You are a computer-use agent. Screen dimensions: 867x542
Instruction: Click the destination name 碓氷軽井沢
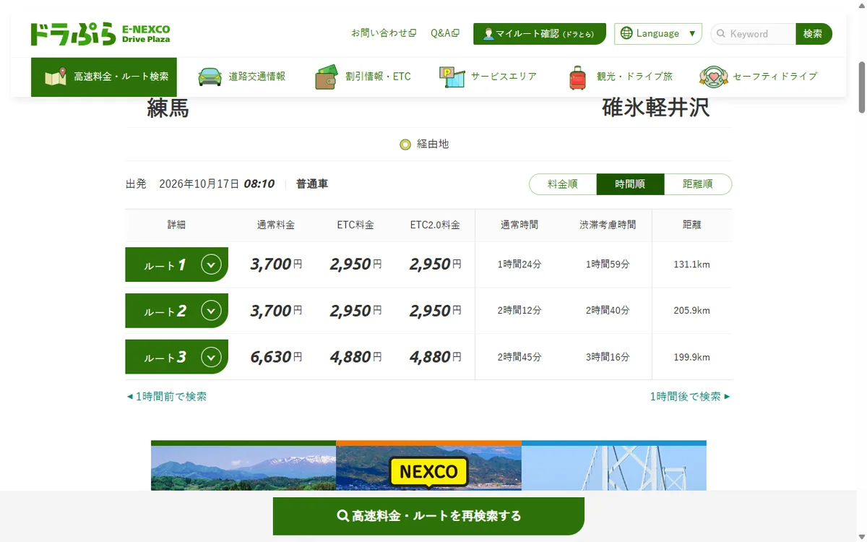(x=655, y=108)
